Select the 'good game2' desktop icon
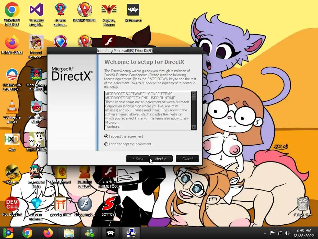 pyautogui.click(x=60, y=206)
